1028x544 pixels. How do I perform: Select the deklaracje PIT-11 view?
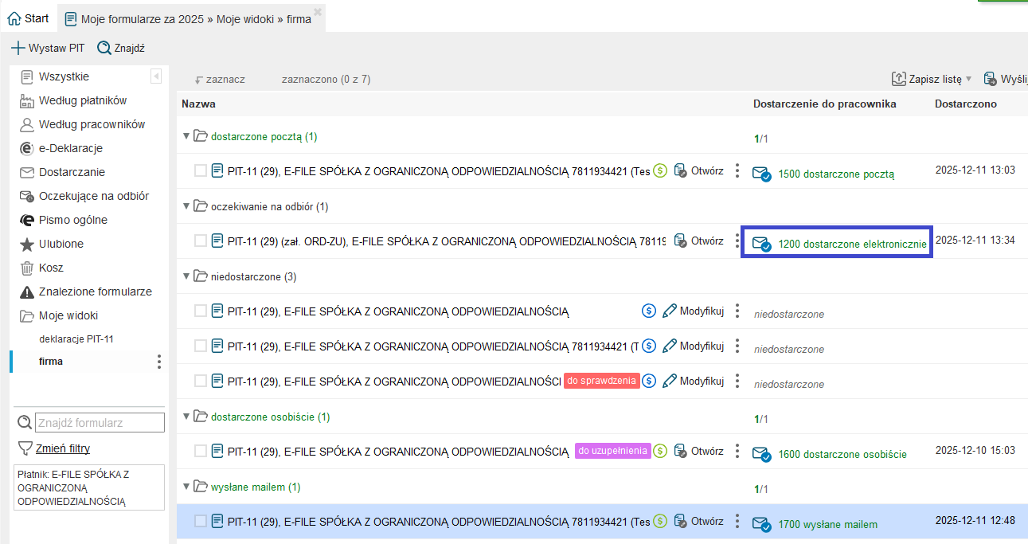76,339
